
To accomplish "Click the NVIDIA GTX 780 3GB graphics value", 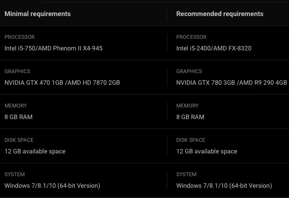I will [231, 82].
